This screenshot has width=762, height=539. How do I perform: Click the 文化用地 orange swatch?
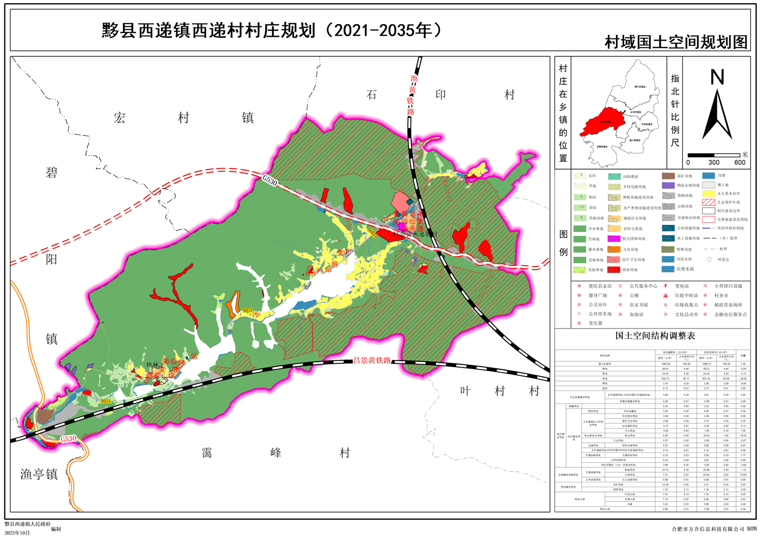point(614,249)
